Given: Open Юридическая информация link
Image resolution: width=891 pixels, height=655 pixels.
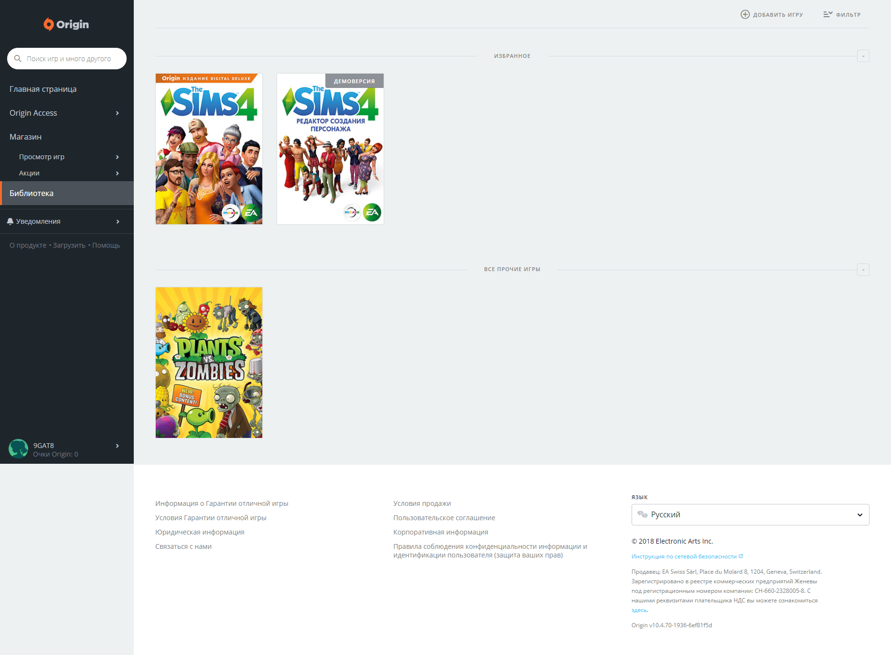Looking at the screenshot, I should [x=200, y=532].
